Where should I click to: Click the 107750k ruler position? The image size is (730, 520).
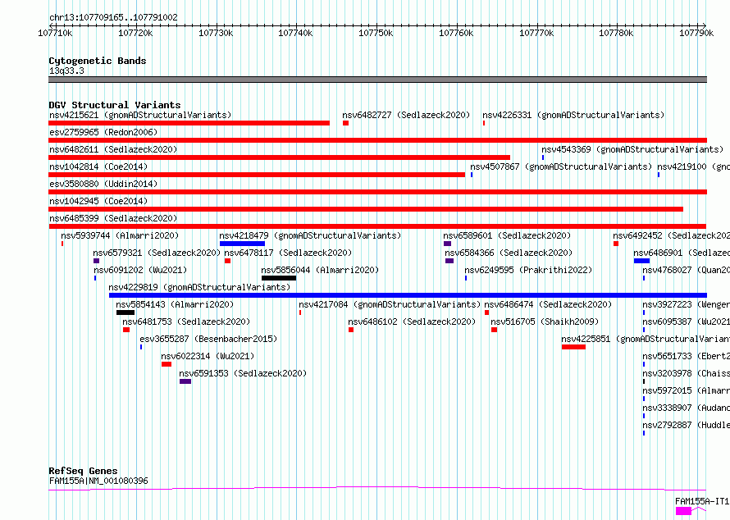(x=376, y=33)
